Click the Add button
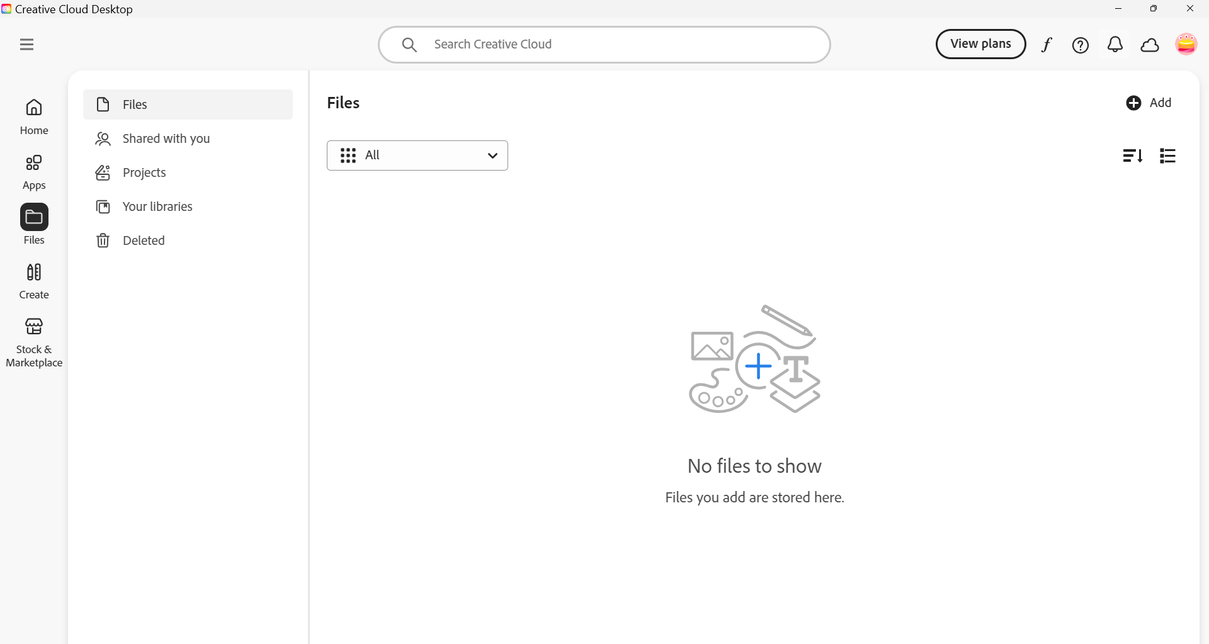 pyautogui.click(x=1149, y=103)
